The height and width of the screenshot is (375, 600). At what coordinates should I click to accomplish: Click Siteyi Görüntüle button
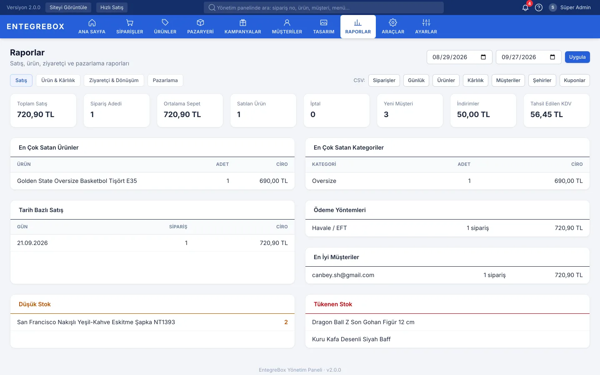click(68, 7)
